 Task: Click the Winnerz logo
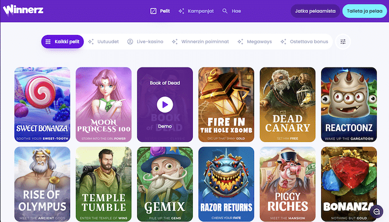23,10
